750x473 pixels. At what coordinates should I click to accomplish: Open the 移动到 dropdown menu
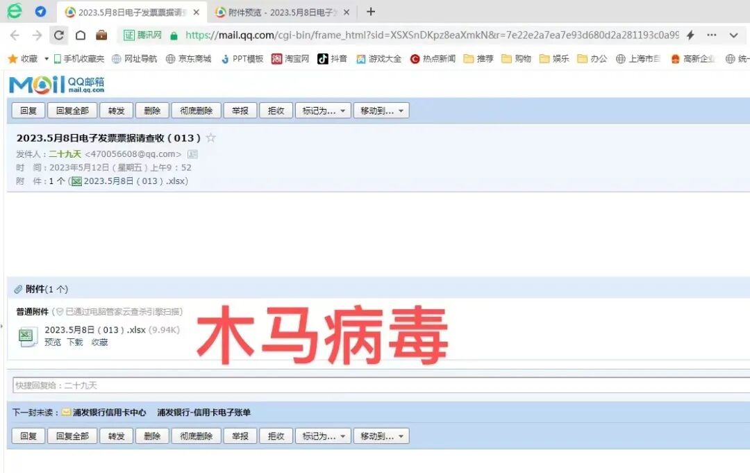[381, 110]
